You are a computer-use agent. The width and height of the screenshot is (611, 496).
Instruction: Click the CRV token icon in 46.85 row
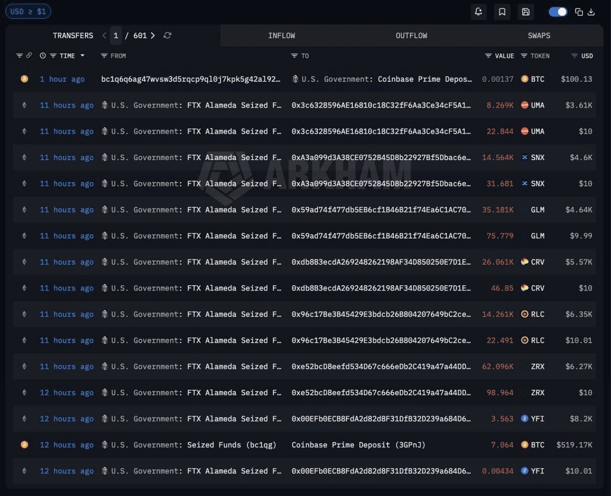coord(525,288)
